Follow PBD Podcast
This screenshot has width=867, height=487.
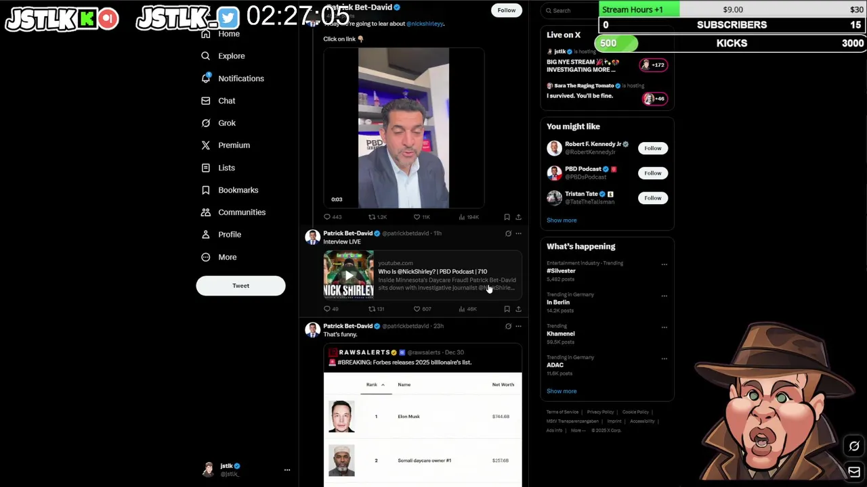pyautogui.click(x=653, y=173)
